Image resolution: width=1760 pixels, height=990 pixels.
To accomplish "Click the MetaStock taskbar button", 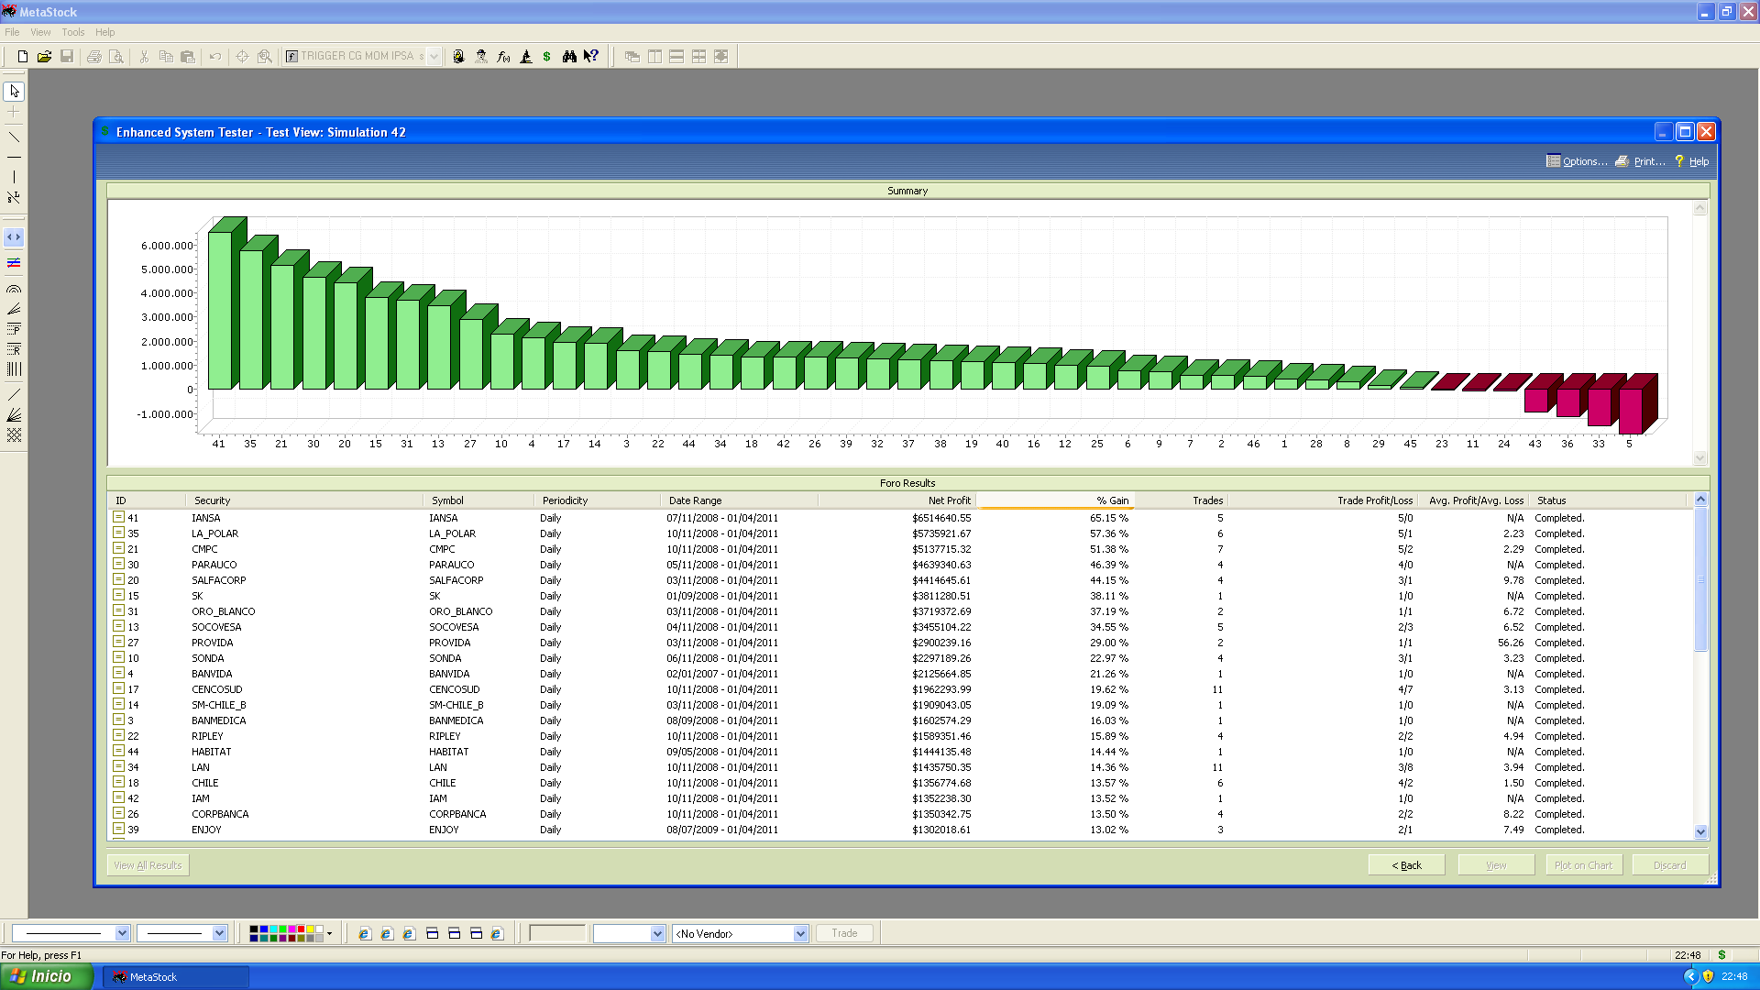I will 175,977.
